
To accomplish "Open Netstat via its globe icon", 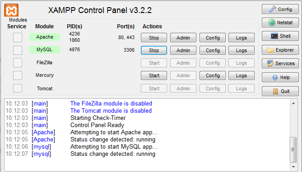I will click(x=272, y=22).
